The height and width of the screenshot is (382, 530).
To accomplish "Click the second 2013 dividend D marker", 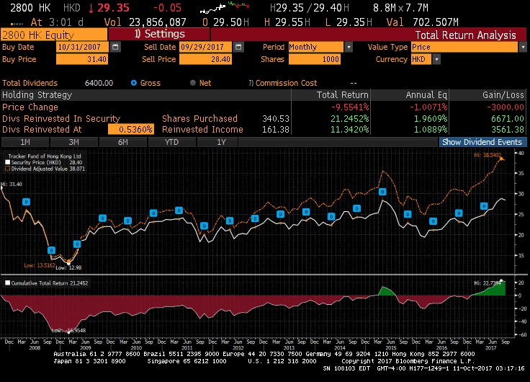I will click(x=306, y=212).
